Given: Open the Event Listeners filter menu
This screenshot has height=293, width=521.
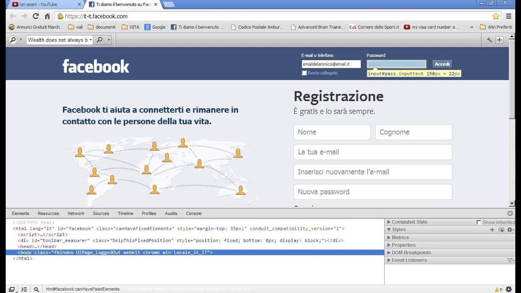Looking at the screenshot, I should 510,260.
